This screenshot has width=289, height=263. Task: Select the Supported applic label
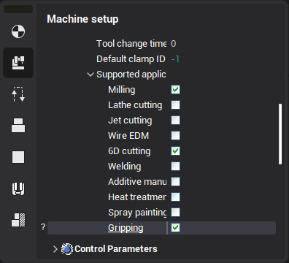point(131,75)
